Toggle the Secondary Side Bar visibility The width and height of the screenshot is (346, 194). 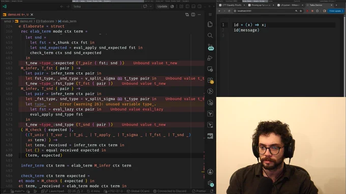tap(199, 7)
